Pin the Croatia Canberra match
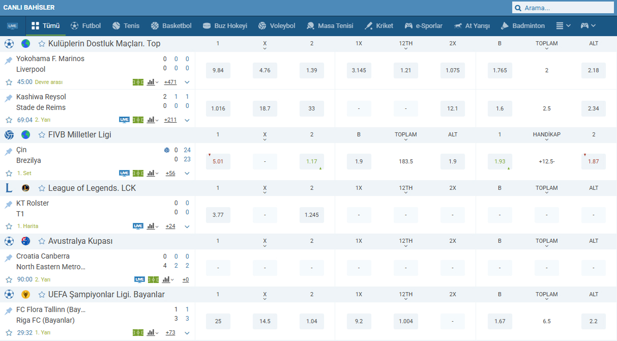 [x=9, y=258]
